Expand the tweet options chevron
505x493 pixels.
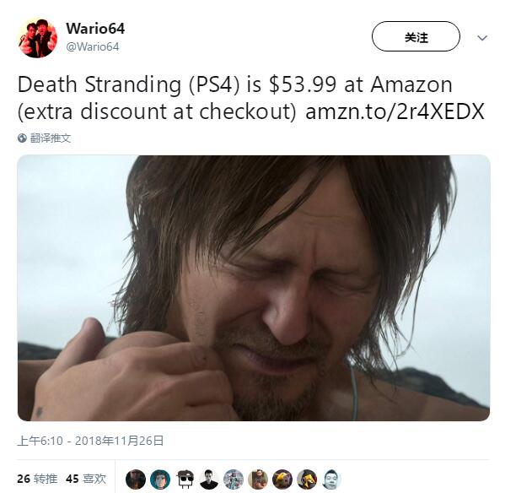click(x=482, y=38)
